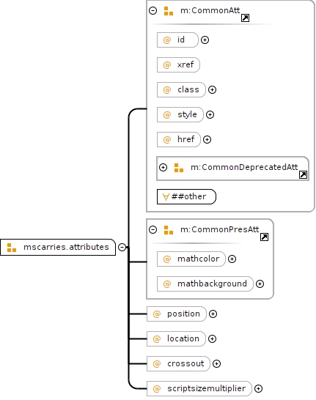Select the xref attribute node
Viewport: 316px width, 400px height.
[178, 64]
